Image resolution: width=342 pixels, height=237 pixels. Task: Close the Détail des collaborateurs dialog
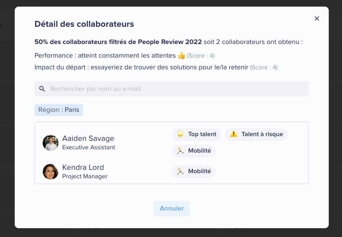coord(317,18)
